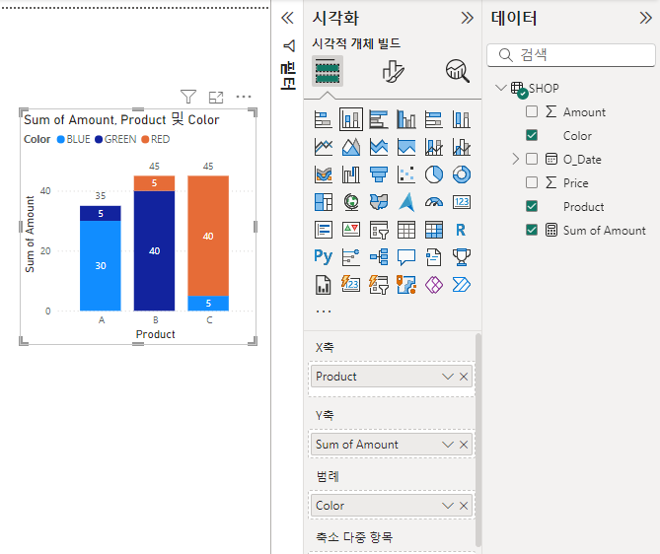Image resolution: width=660 pixels, height=554 pixels.
Task: Open the filter icon on the chart
Action: coord(188,97)
